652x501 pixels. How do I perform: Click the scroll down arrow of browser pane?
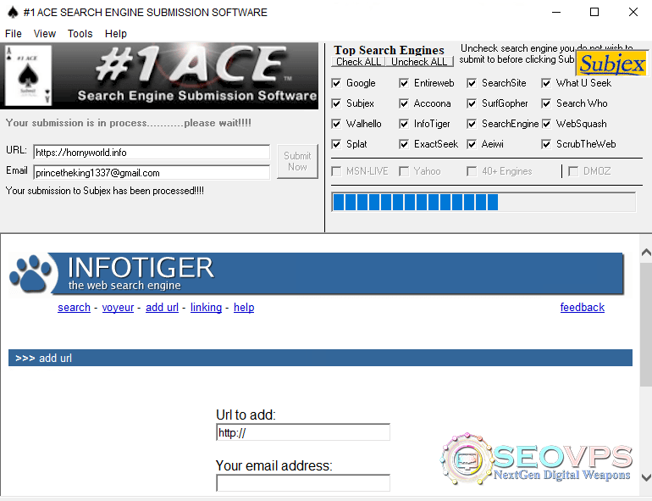pos(646,477)
